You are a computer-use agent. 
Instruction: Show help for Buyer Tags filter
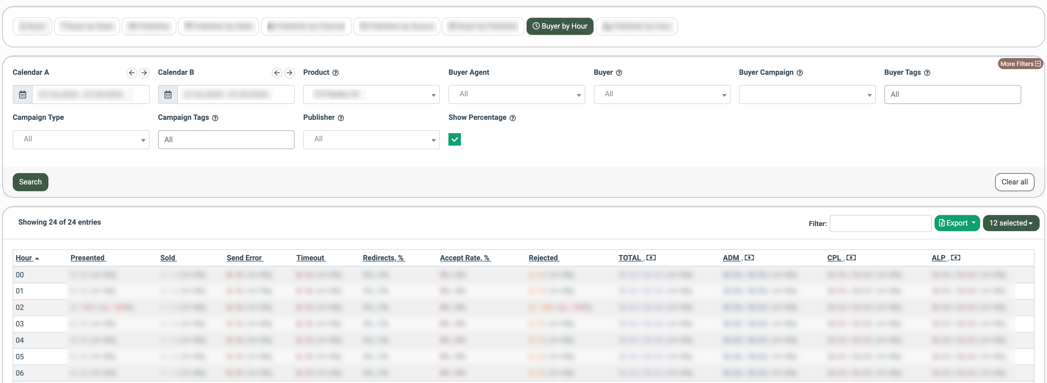[x=927, y=73]
